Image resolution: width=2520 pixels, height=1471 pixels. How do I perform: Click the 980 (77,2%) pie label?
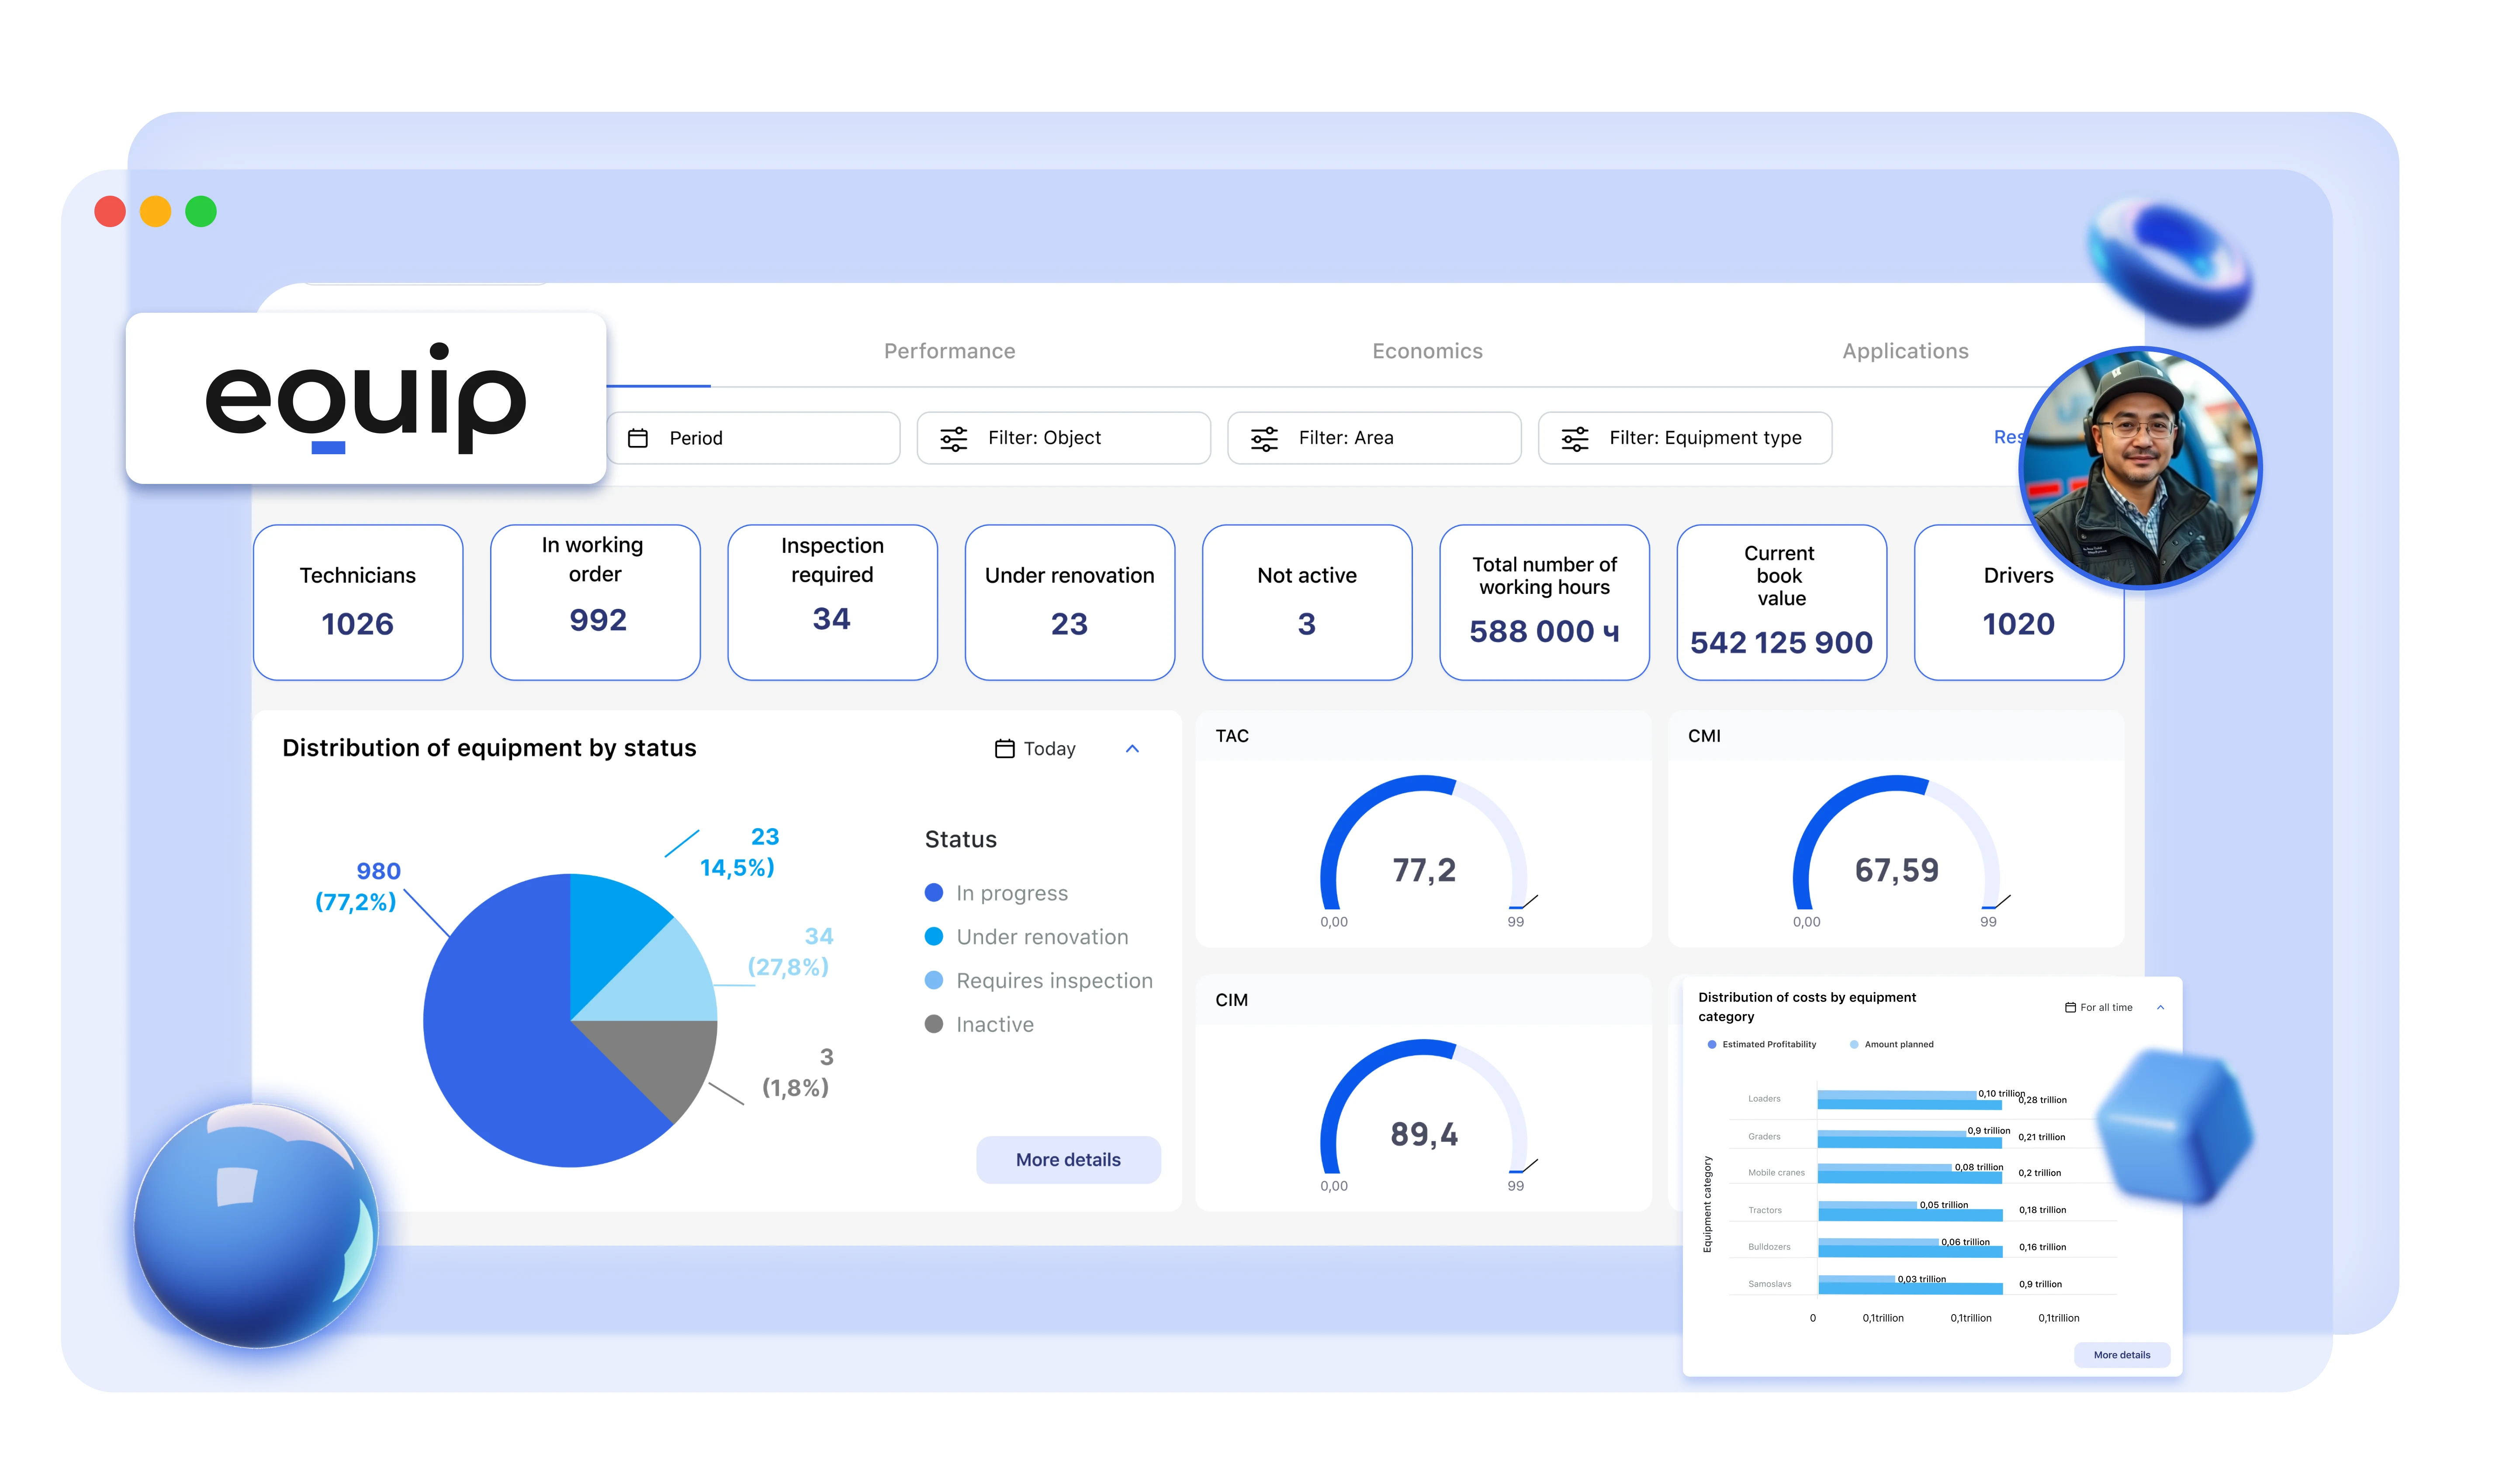click(x=358, y=886)
